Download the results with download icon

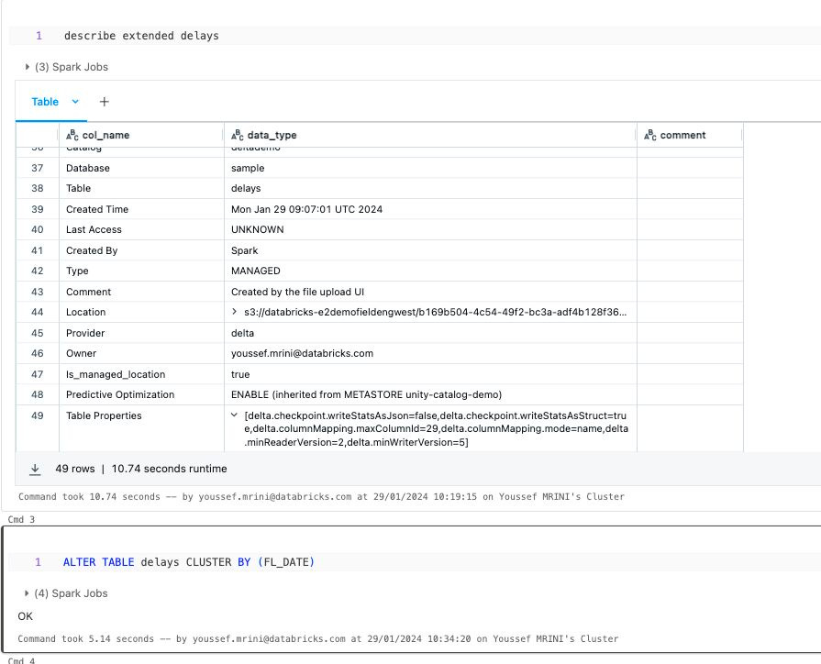[x=35, y=469]
